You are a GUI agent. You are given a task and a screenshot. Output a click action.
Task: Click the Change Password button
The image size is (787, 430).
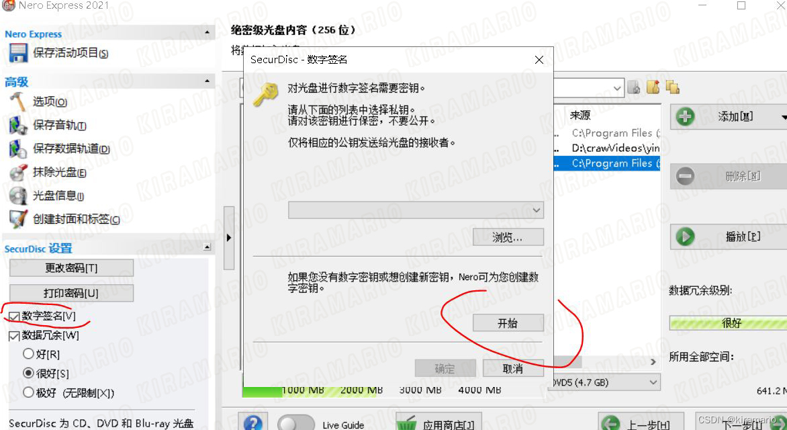pos(71,268)
